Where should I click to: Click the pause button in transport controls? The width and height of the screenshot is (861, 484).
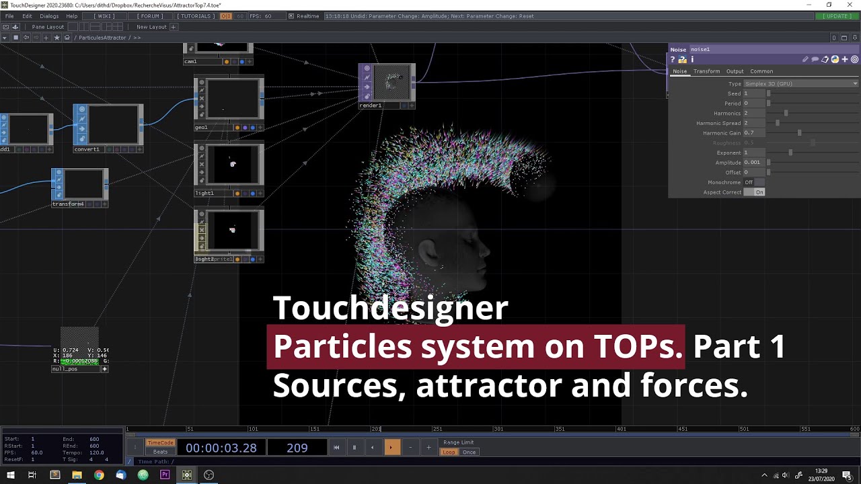coord(354,447)
